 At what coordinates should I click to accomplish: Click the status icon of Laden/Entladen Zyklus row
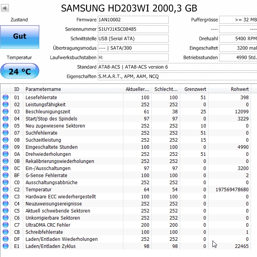point(6,246)
